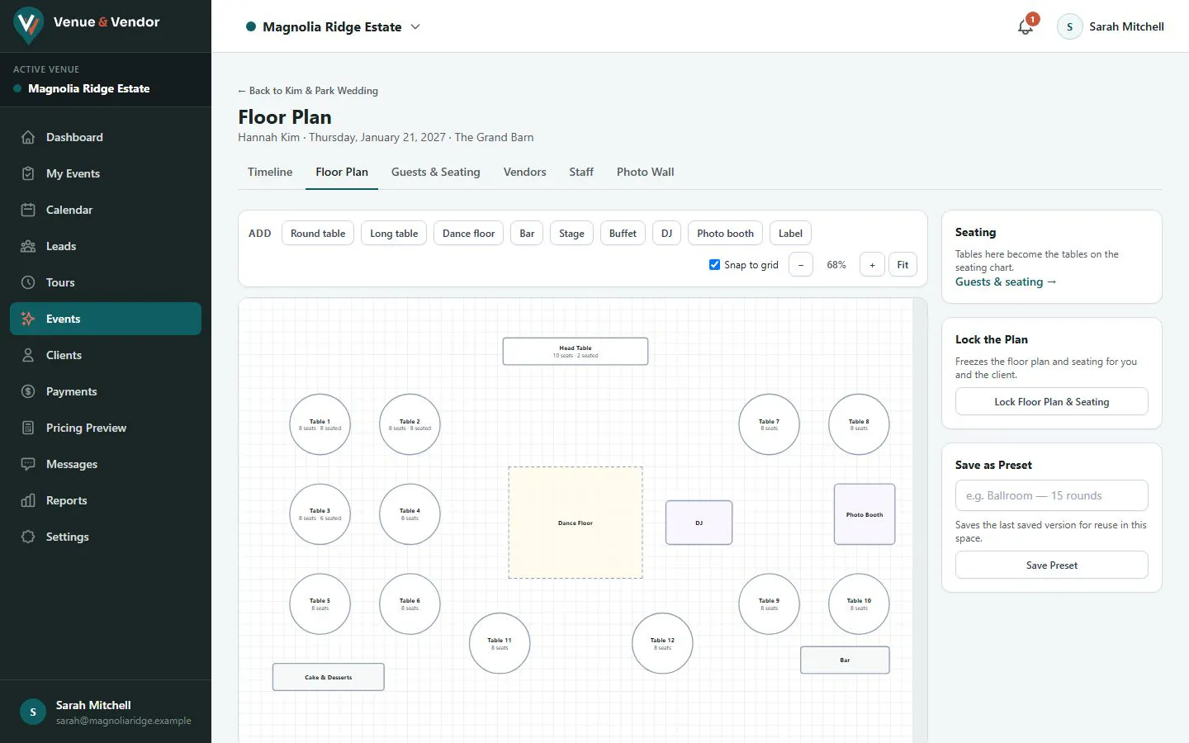1189x743 pixels.
Task: Add a Buffet element
Action: (x=623, y=234)
